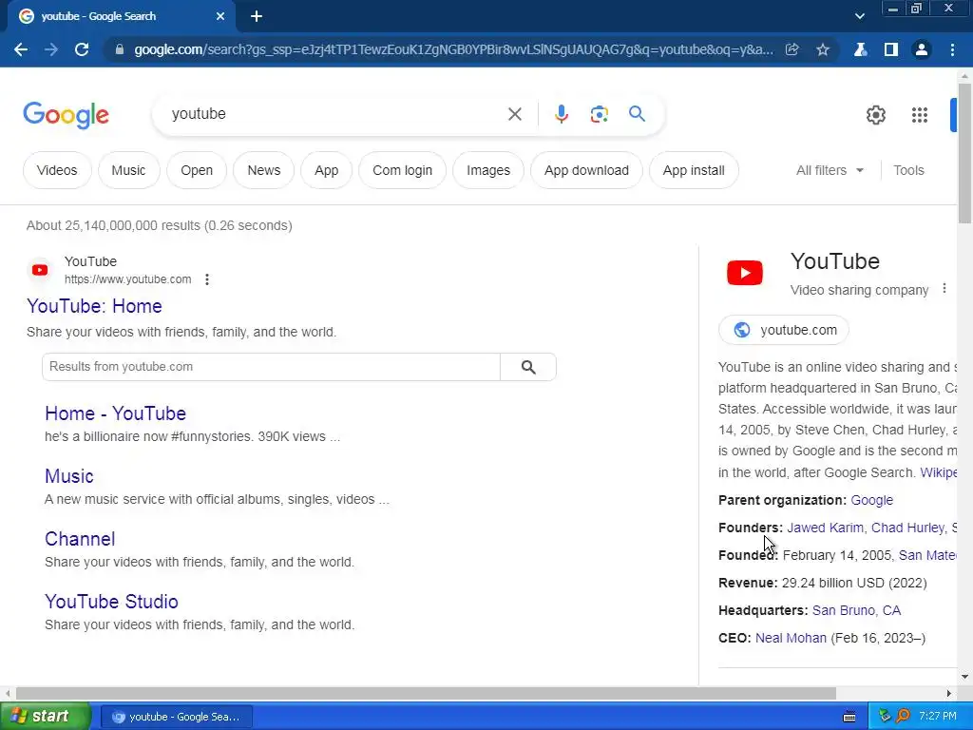Click the vertical scrollbar thumb
The image size is (973, 730).
coord(964,153)
